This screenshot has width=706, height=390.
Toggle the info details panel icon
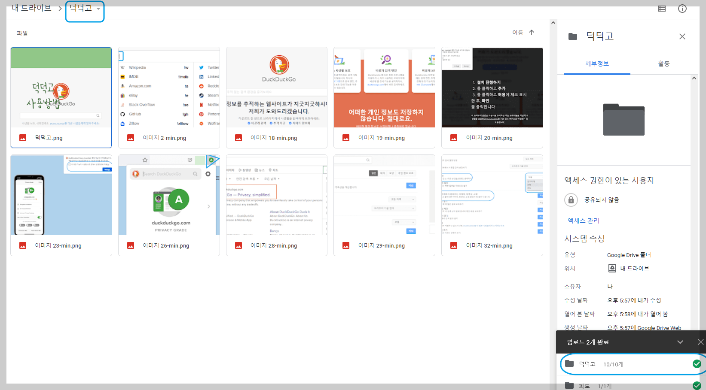click(x=682, y=9)
